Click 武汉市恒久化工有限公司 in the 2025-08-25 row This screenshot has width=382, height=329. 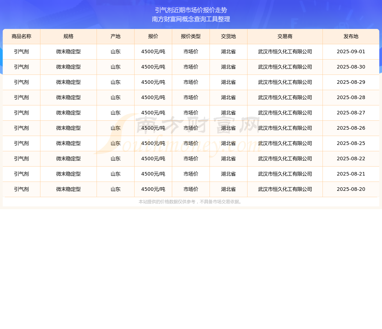pos(285,143)
